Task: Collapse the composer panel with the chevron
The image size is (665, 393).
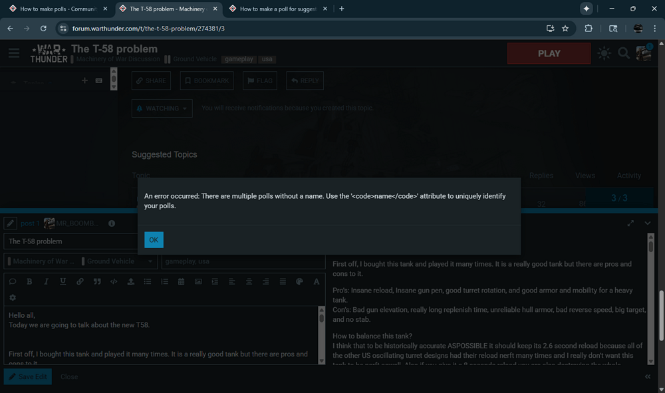Action: coord(648,223)
